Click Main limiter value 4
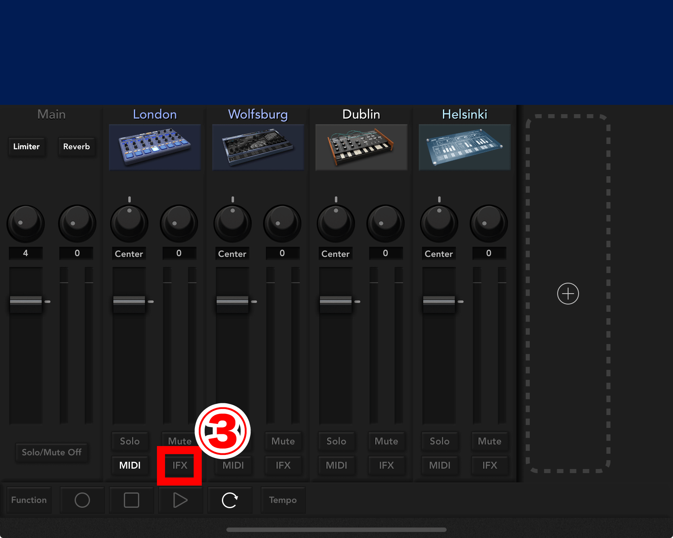Screen dimensions: 673x538 pos(26,253)
